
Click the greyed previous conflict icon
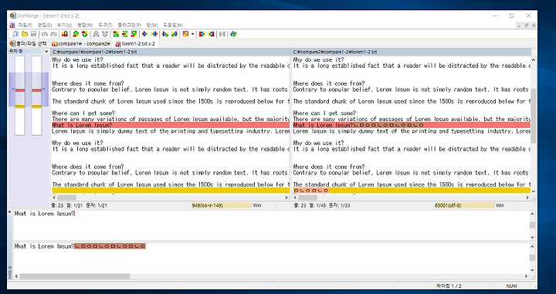[x=104, y=34]
